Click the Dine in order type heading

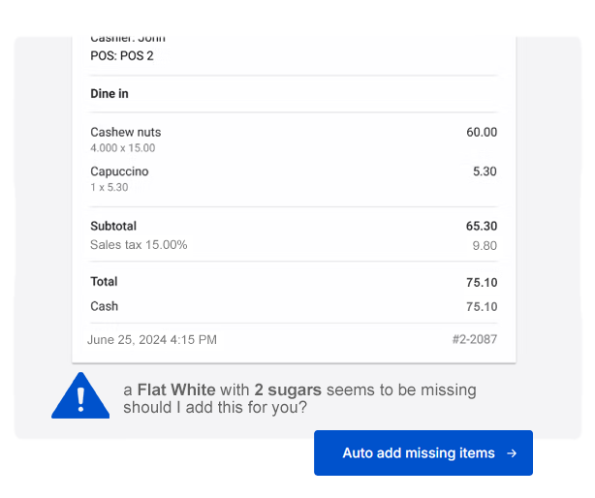pos(110,94)
